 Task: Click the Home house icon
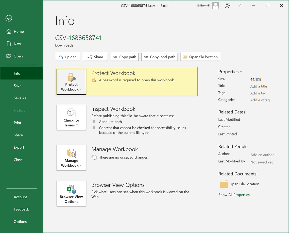tap(9, 31)
